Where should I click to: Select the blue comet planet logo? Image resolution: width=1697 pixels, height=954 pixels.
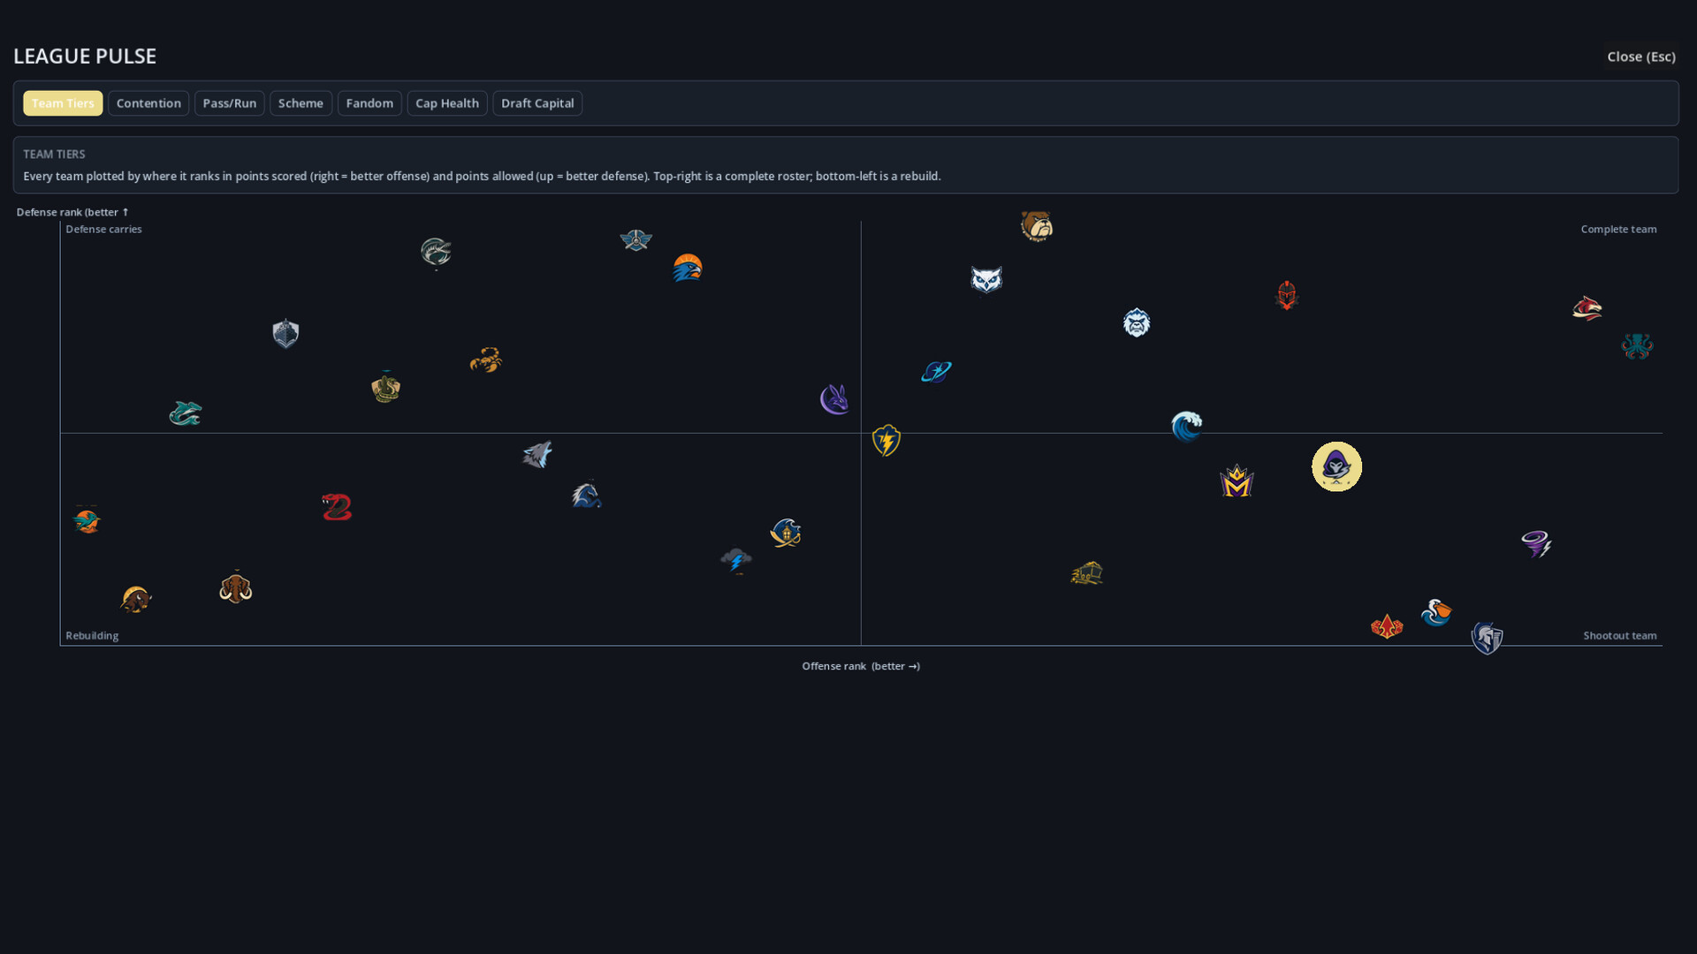tap(936, 372)
